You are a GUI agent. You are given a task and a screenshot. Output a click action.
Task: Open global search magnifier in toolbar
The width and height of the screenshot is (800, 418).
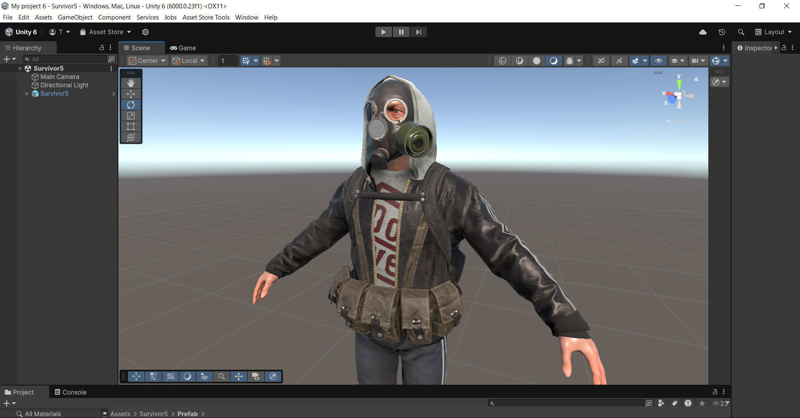click(741, 32)
